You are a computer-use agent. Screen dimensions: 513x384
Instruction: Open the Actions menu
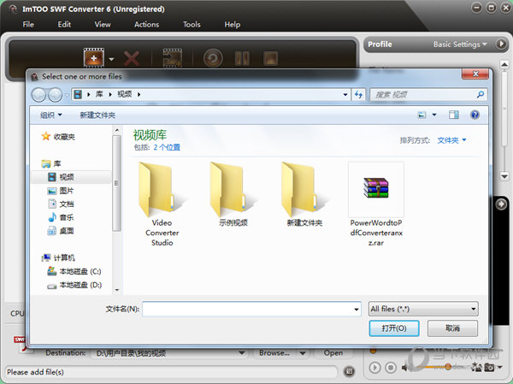146,24
